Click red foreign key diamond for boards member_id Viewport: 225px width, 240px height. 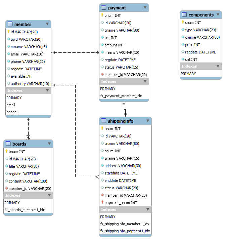(x=7, y=188)
